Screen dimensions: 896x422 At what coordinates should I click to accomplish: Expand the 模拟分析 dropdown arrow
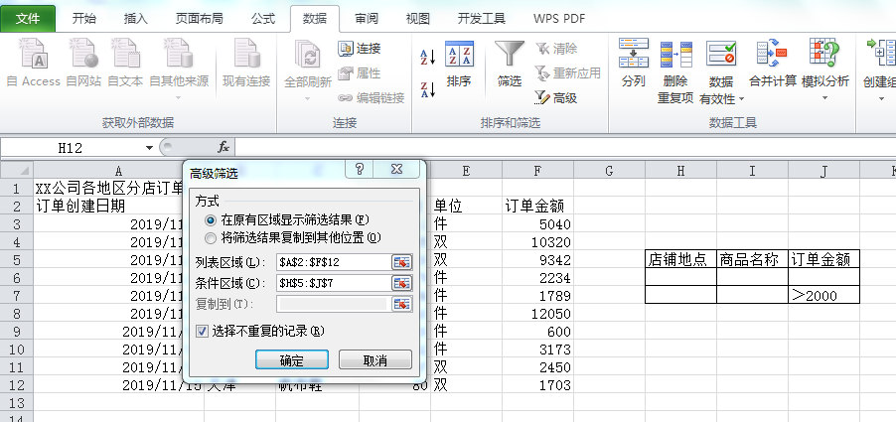(x=824, y=98)
